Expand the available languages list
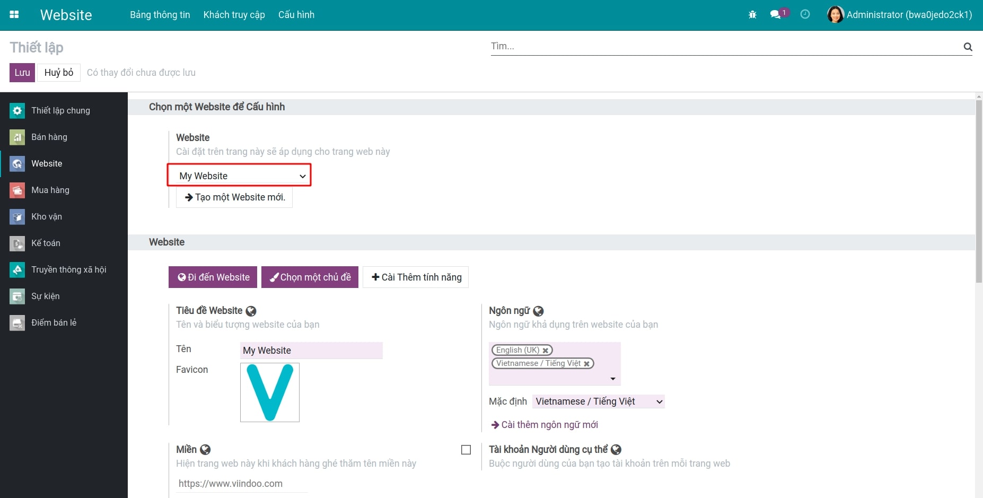983x498 pixels. pos(612,378)
